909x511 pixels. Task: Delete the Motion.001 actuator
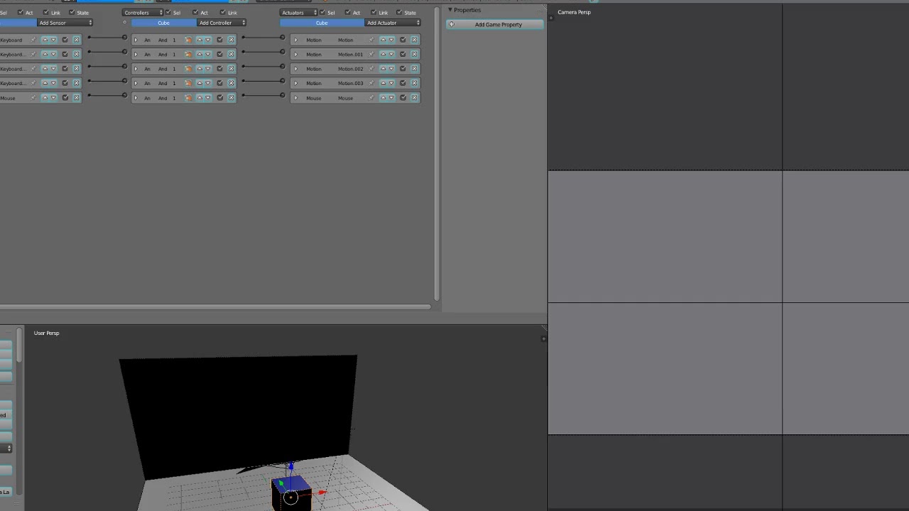coord(414,55)
